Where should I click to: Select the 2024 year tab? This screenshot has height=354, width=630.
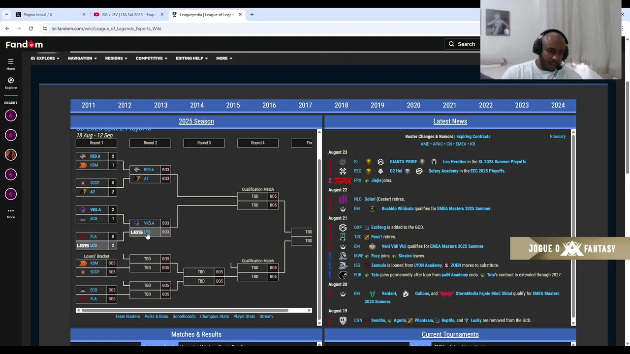click(x=558, y=105)
